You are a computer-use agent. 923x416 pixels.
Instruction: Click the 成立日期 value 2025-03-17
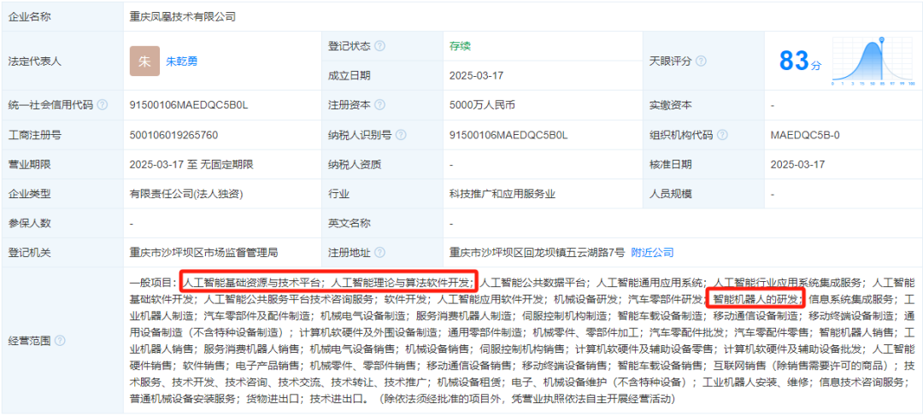click(476, 76)
